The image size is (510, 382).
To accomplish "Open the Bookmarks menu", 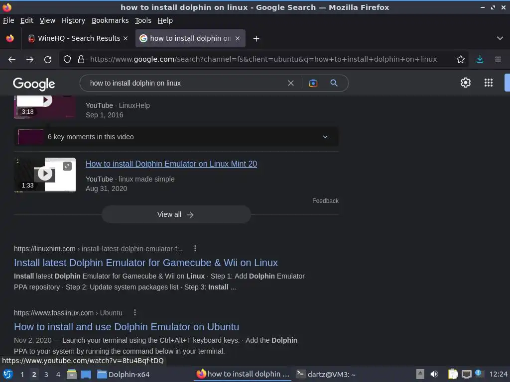I will (110, 20).
